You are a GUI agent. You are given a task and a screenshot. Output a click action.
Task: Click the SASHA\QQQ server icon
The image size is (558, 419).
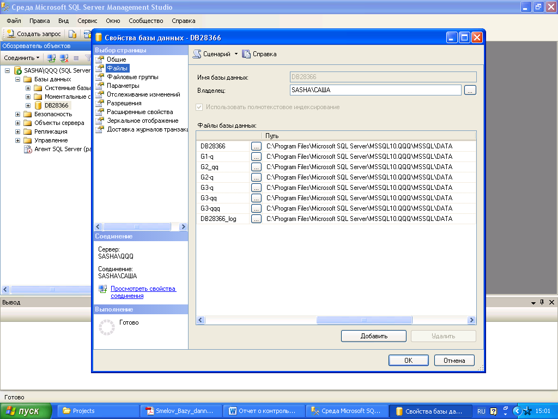18,70
